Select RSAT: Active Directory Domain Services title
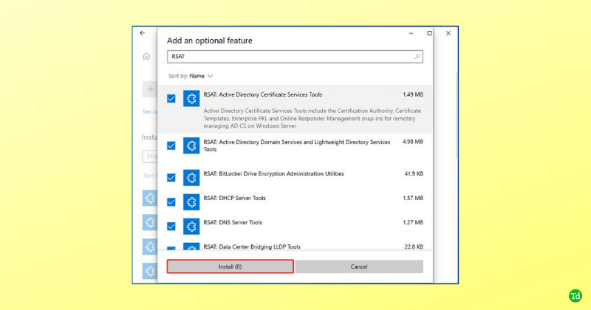591x310 pixels. [297, 145]
